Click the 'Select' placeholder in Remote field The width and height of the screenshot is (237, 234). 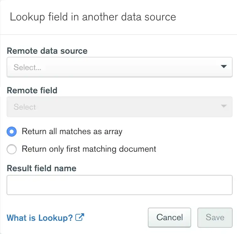coord(25,107)
